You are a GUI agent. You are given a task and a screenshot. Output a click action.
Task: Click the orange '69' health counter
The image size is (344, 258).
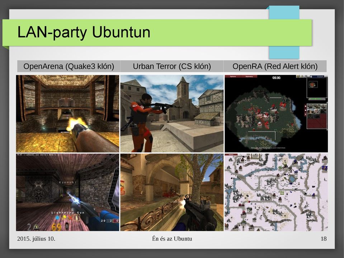point(56,227)
